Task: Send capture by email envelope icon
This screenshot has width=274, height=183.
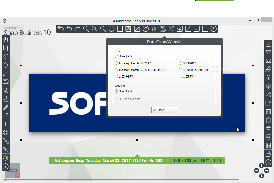Action: (268, 61)
